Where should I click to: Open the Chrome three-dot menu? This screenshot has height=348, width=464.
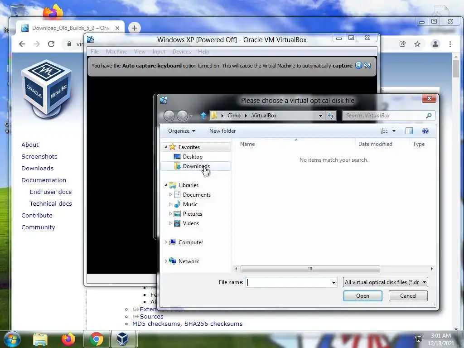pyautogui.click(x=450, y=44)
